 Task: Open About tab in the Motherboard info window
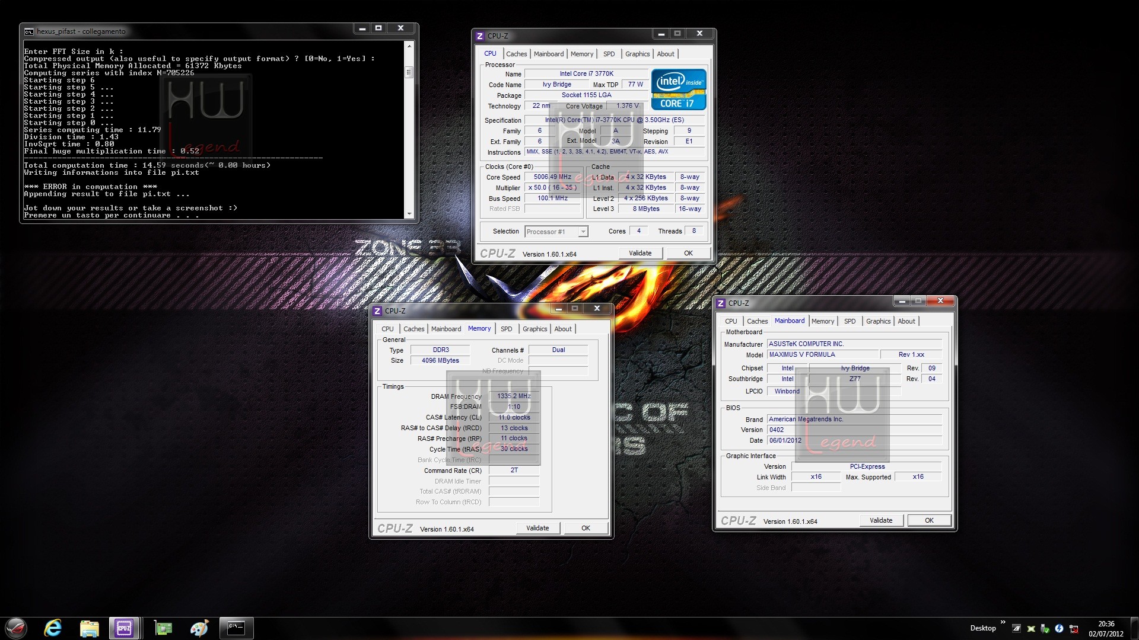pos(906,321)
